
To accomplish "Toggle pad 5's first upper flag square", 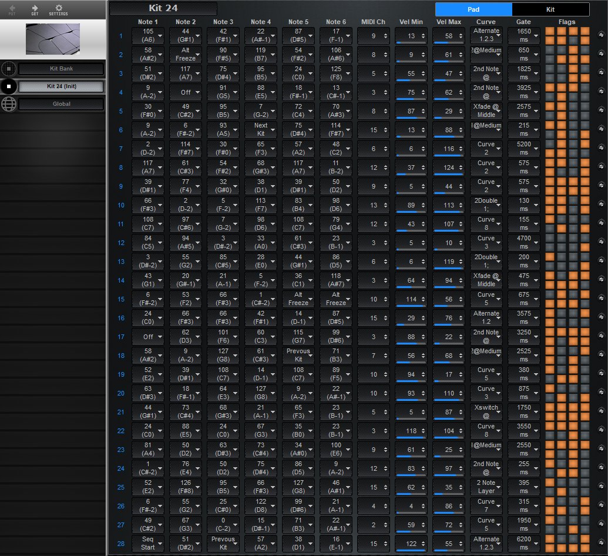I will [550, 106].
